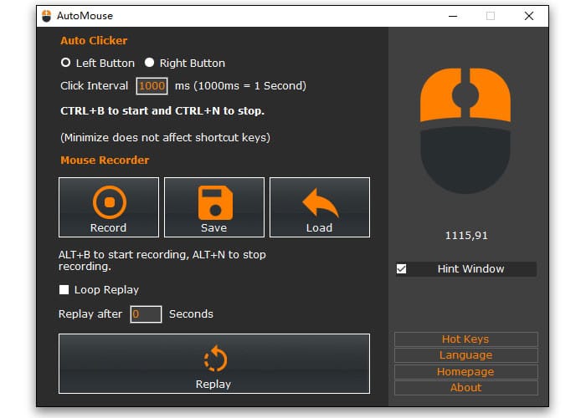The width and height of the screenshot is (586, 418).
Task: Minimize the AutoMouse window
Action: click(453, 16)
